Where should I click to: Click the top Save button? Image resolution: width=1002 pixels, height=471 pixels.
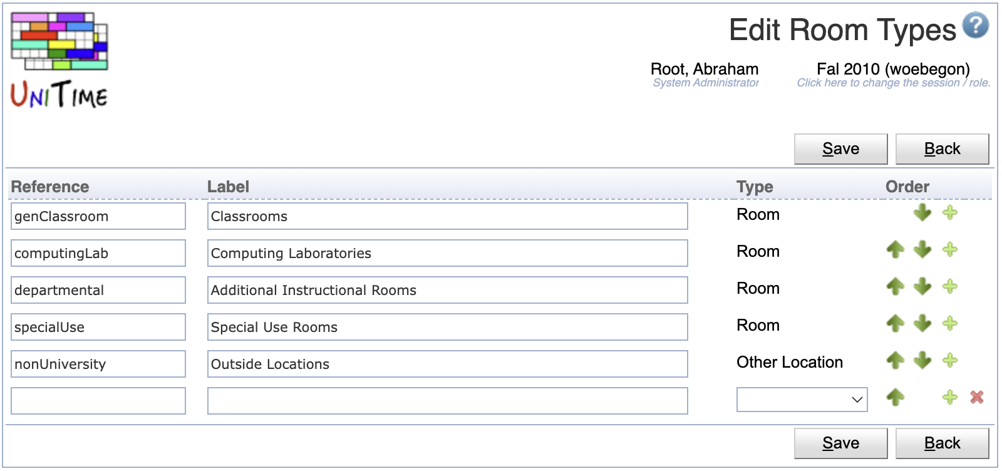tap(841, 149)
